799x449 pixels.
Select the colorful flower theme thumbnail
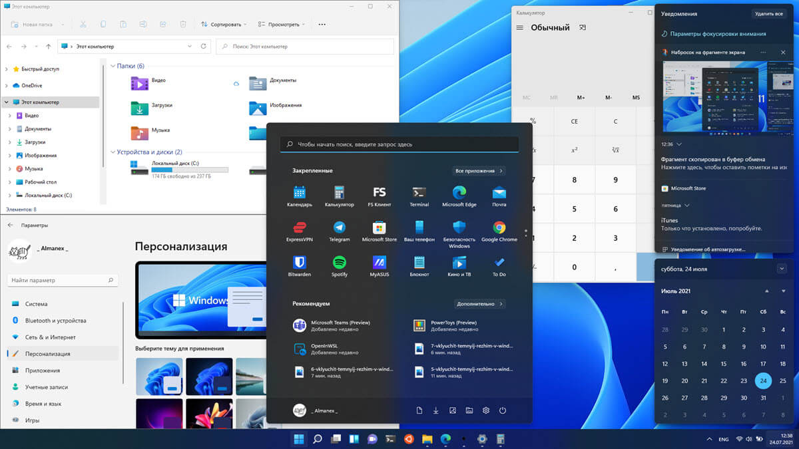[x=209, y=414]
